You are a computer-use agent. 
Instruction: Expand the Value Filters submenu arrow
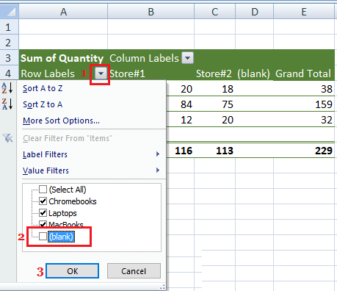coord(158,170)
